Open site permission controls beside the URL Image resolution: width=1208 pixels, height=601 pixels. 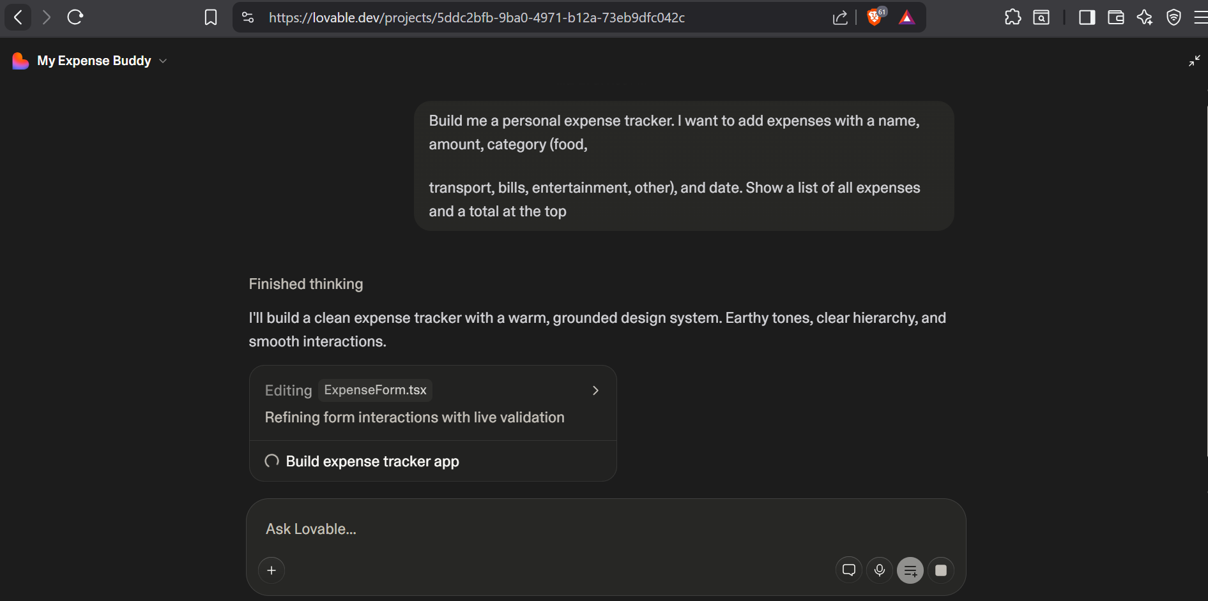pos(247,17)
